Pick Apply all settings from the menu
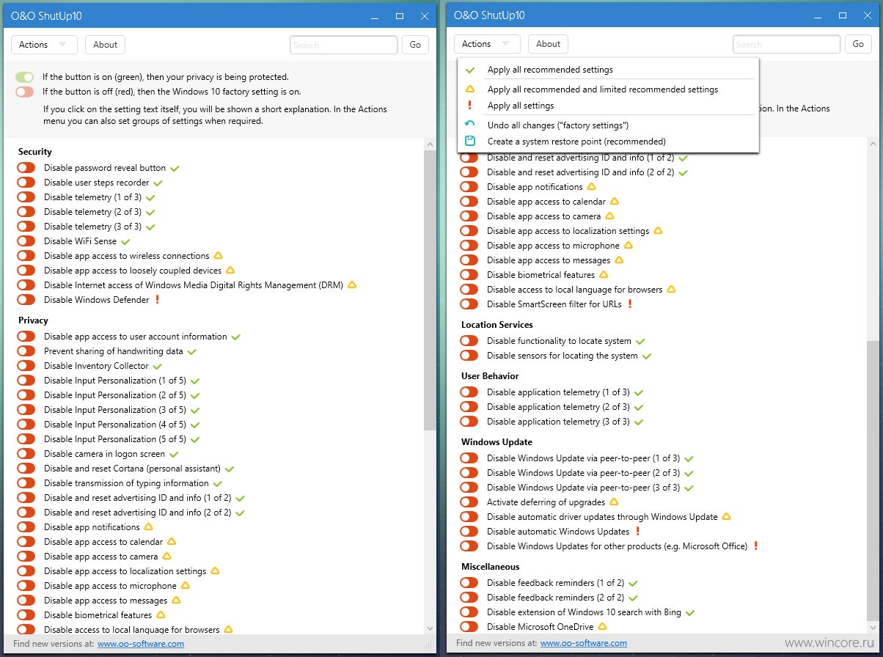883x657 pixels. [x=608, y=106]
